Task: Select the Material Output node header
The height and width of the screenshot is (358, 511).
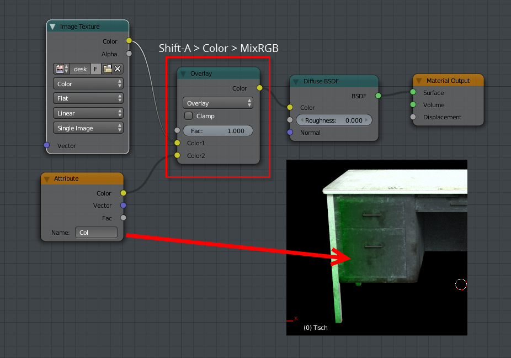Action: (448, 81)
